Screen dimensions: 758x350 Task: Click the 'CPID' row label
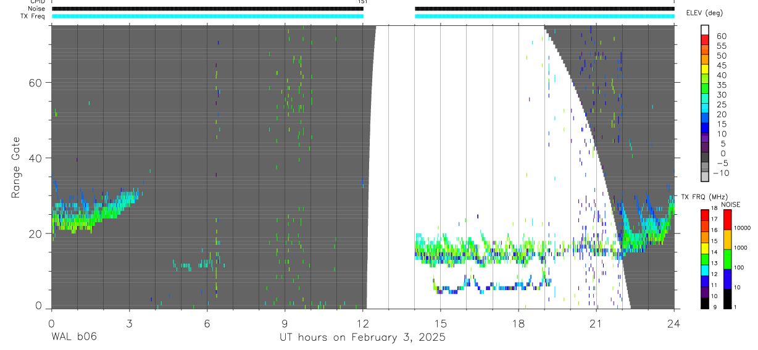pos(36,2)
